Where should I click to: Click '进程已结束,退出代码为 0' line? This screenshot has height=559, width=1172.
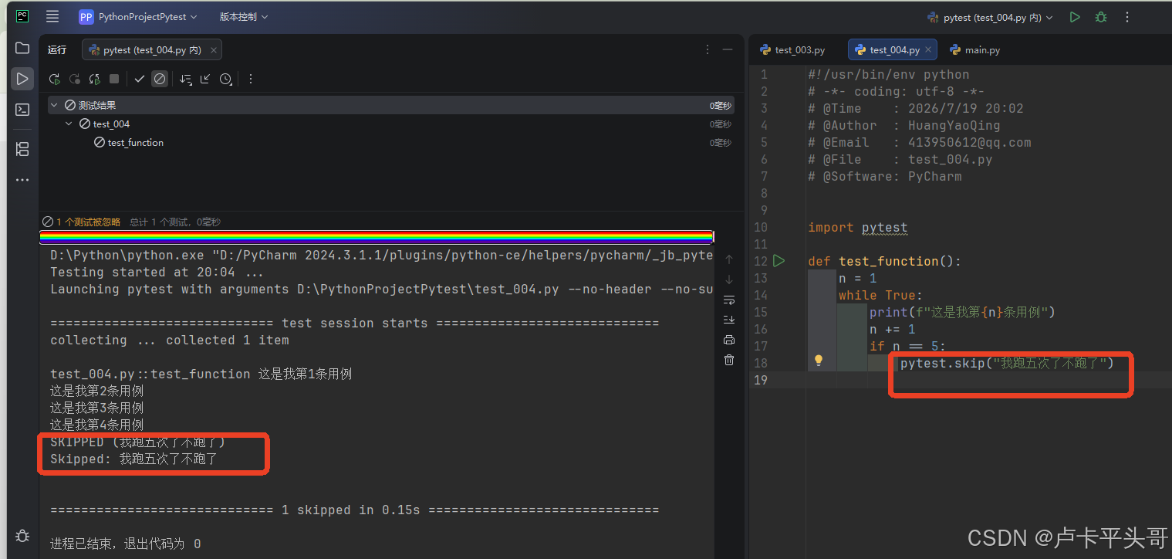[x=126, y=544]
